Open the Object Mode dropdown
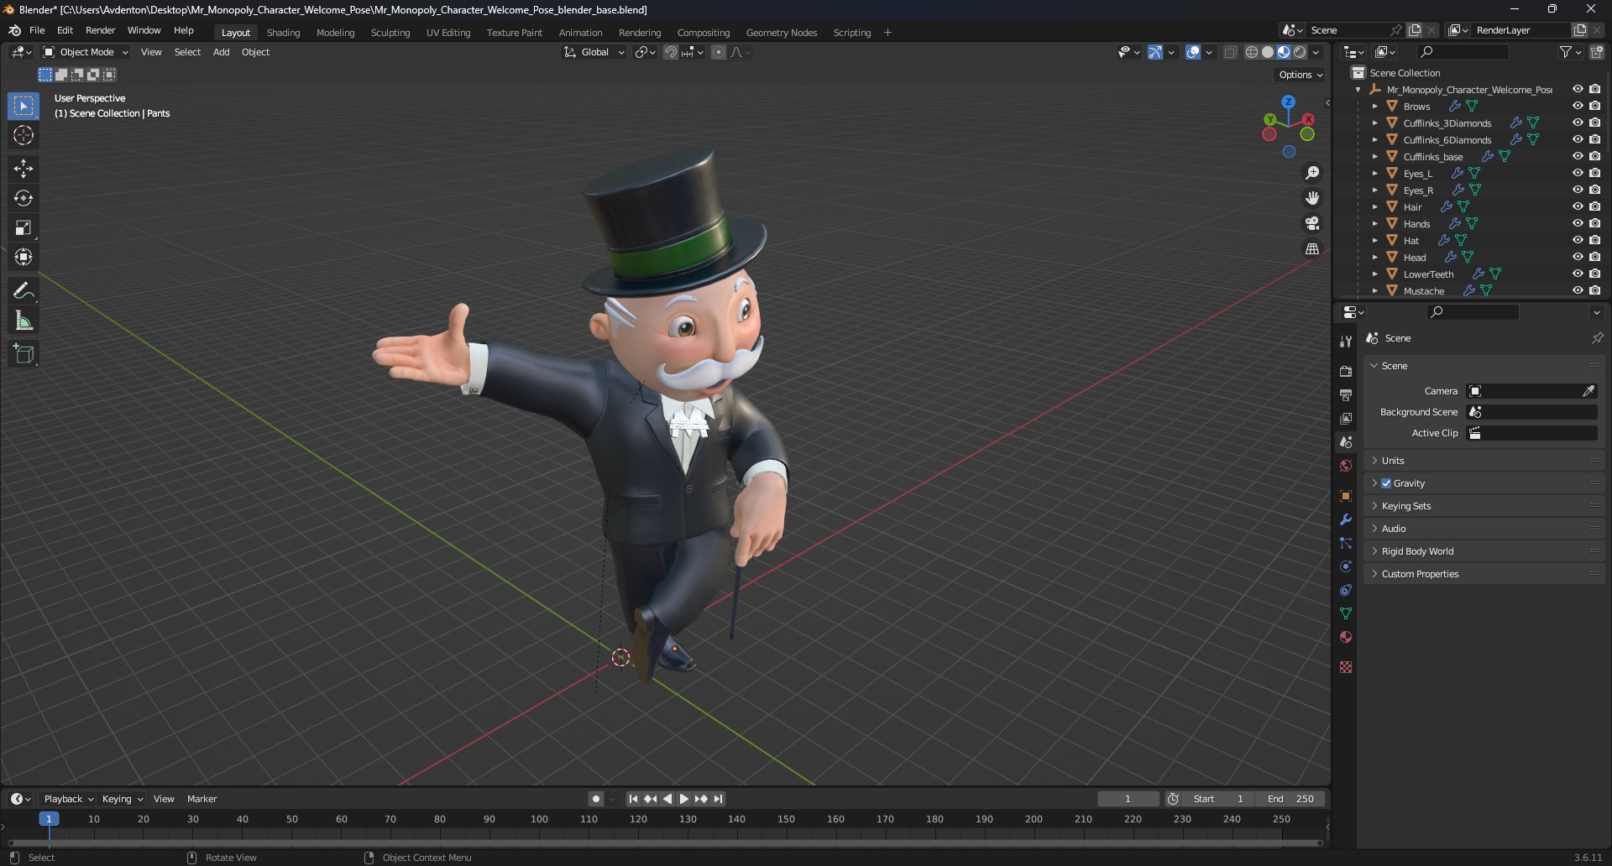This screenshot has width=1612, height=866. pyautogui.click(x=86, y=52)
